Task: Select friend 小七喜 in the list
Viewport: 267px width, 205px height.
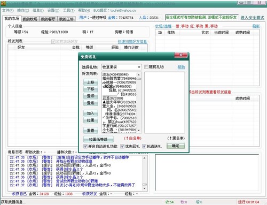Action: (x=119, y=130)
